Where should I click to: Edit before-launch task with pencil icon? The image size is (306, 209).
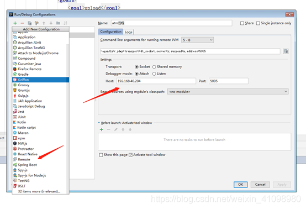tap(116, 129)
